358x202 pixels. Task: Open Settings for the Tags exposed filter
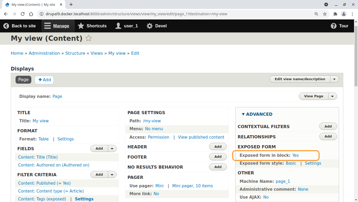pos(84,199)
